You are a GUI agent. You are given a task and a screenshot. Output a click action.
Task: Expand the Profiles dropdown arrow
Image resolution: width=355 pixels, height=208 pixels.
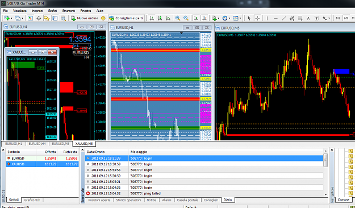22,18
